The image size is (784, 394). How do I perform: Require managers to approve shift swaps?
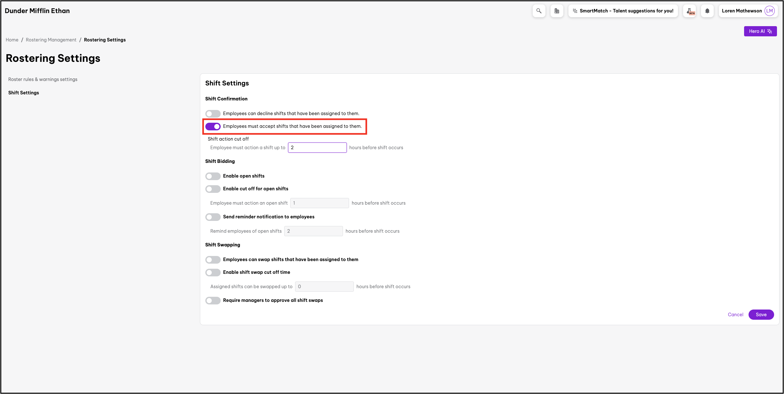coord(213,301)
